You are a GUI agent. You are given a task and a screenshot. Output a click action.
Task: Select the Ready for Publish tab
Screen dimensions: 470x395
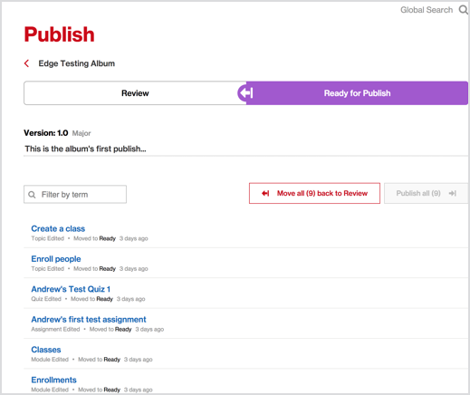357,93
